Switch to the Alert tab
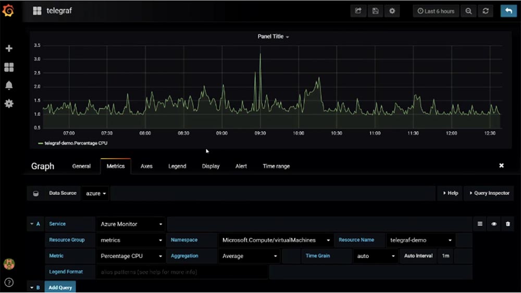This screenshot has height=293, width=521. 241,166
